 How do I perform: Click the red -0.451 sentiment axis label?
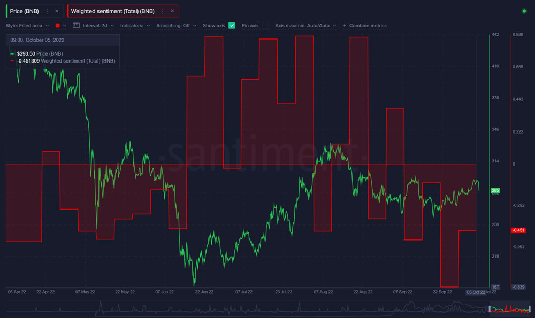pos(518,230)
